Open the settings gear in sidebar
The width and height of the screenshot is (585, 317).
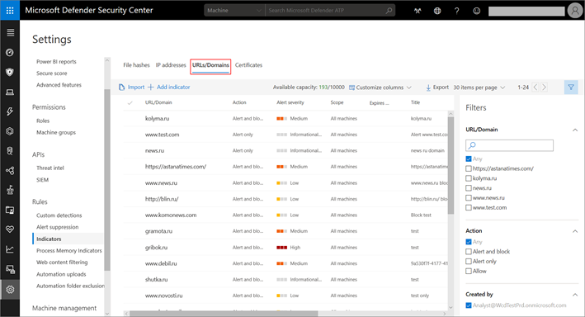pyautogui.click(x=10, y=290)
